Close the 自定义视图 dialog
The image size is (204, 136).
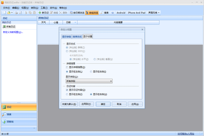tap(142, 30)
